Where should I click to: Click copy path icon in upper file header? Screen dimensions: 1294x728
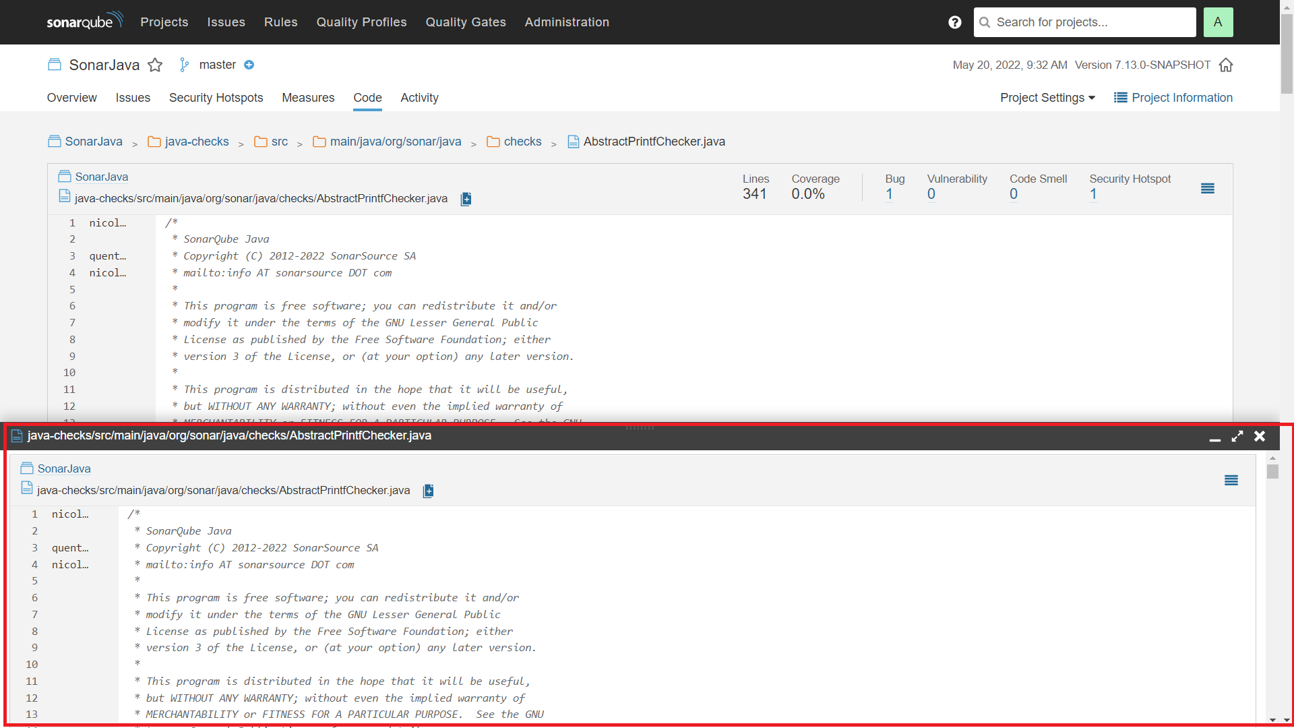coord(466,199)
